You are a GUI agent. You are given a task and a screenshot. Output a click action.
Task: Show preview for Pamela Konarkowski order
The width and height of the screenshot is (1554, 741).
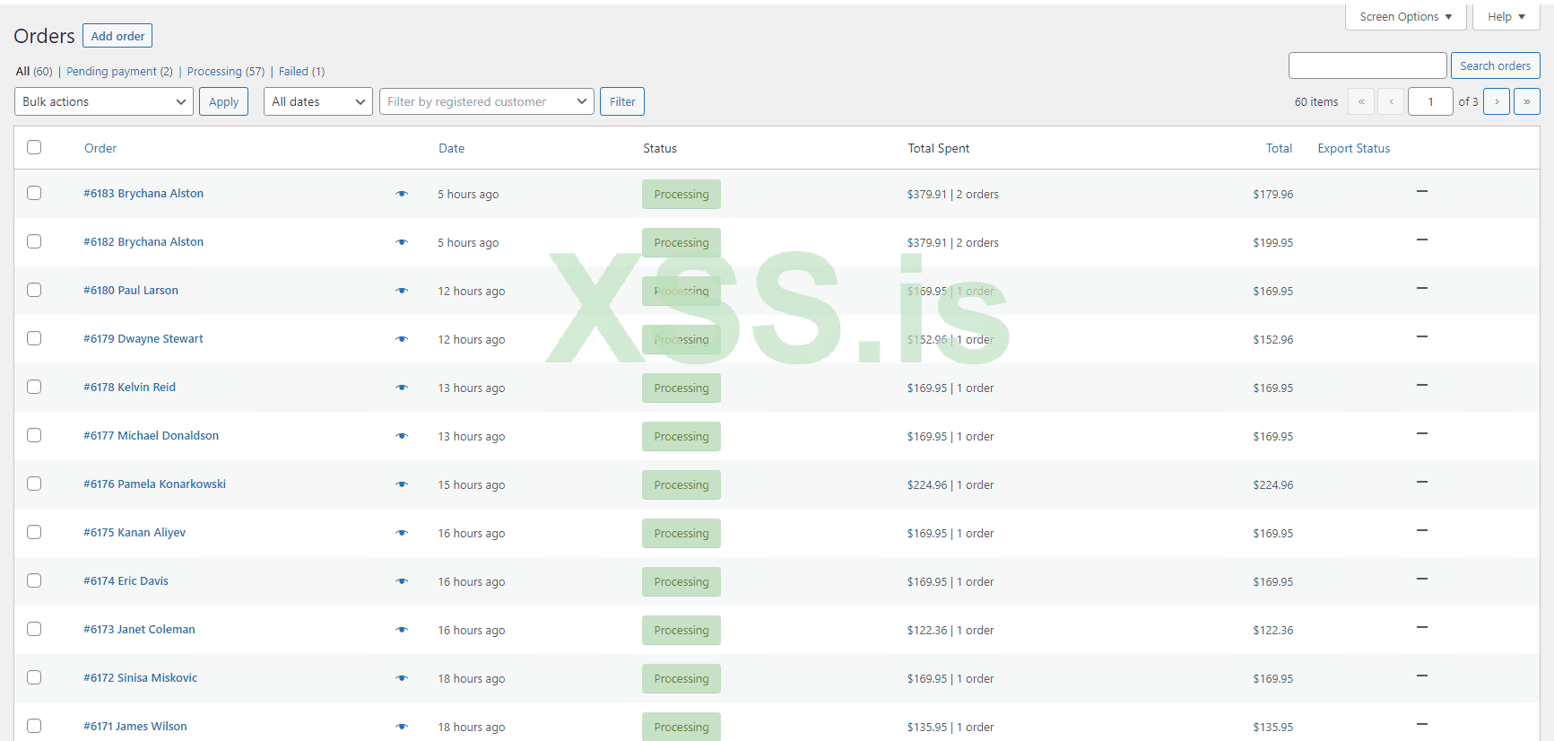tap(402, 484)
